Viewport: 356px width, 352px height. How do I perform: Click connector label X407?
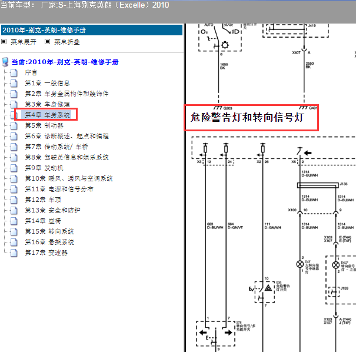296,53
